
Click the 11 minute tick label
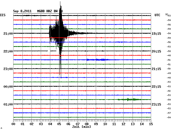point(114,124)
